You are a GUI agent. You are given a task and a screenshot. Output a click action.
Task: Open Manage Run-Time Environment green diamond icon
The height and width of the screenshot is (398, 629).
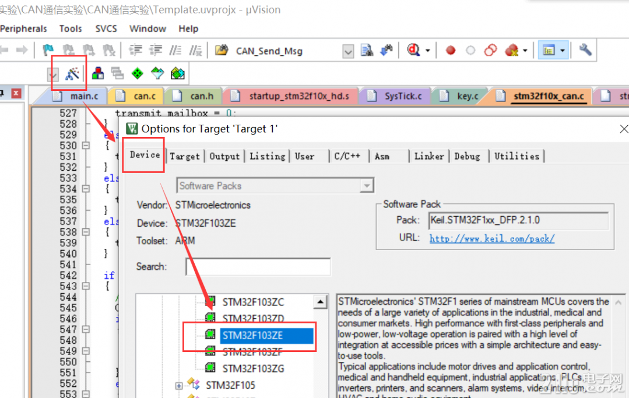(x=137, y=73)
